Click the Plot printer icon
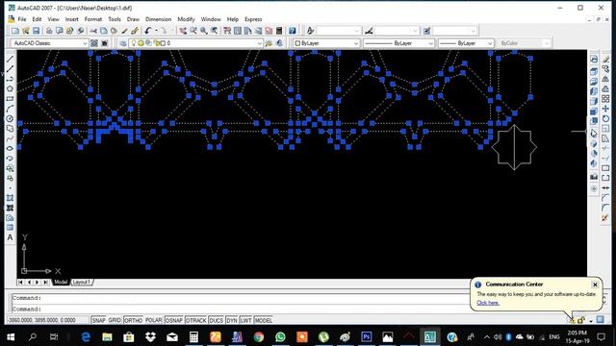Image resolution: width=616 pixels, height=346 pixels. point(49,31)
